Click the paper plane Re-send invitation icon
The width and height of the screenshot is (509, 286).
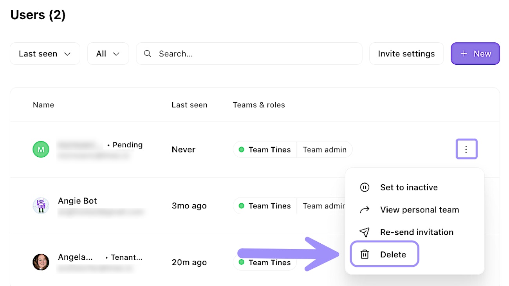(x=365, y=232)
